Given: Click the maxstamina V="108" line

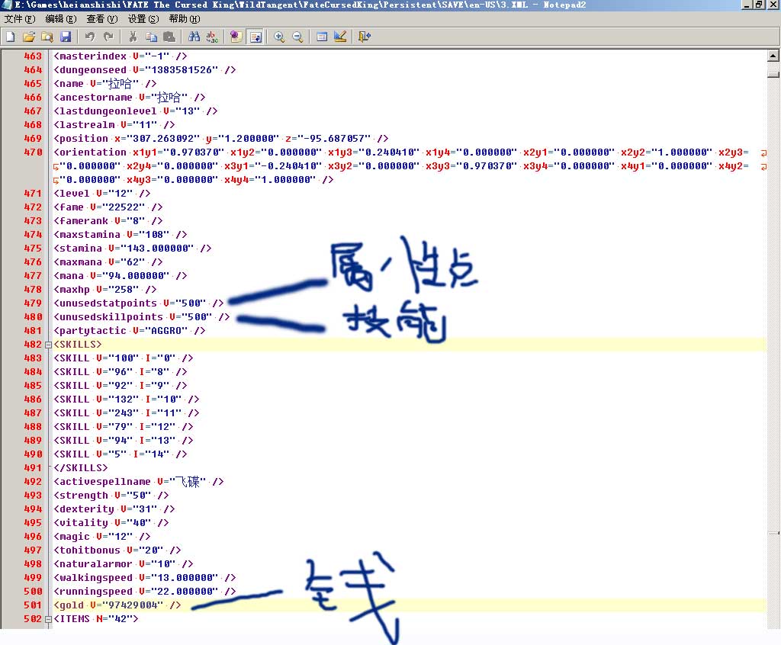Looking at the screenshot, I should point(120,235).
